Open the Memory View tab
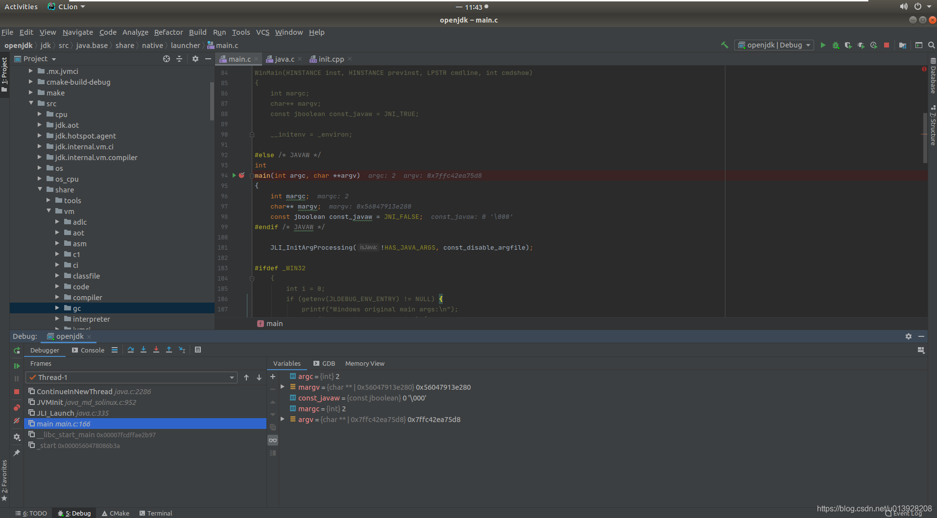The width and height of the screenshot is (937, 518). click(365, 364)
